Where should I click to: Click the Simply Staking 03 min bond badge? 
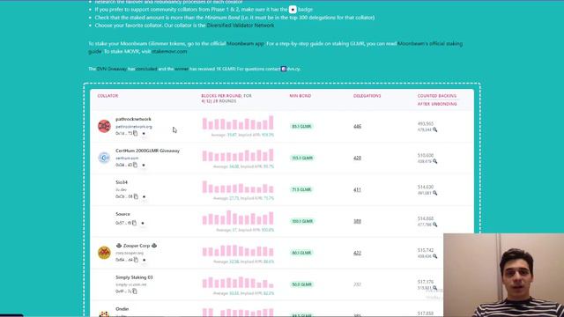click(x=301, y=284)
